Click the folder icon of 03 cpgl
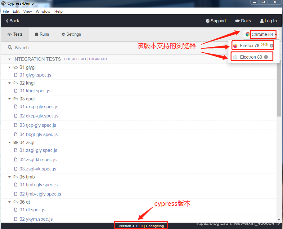Screen dimensions: 283x229 pyautogui.click(x=16, y=99)
